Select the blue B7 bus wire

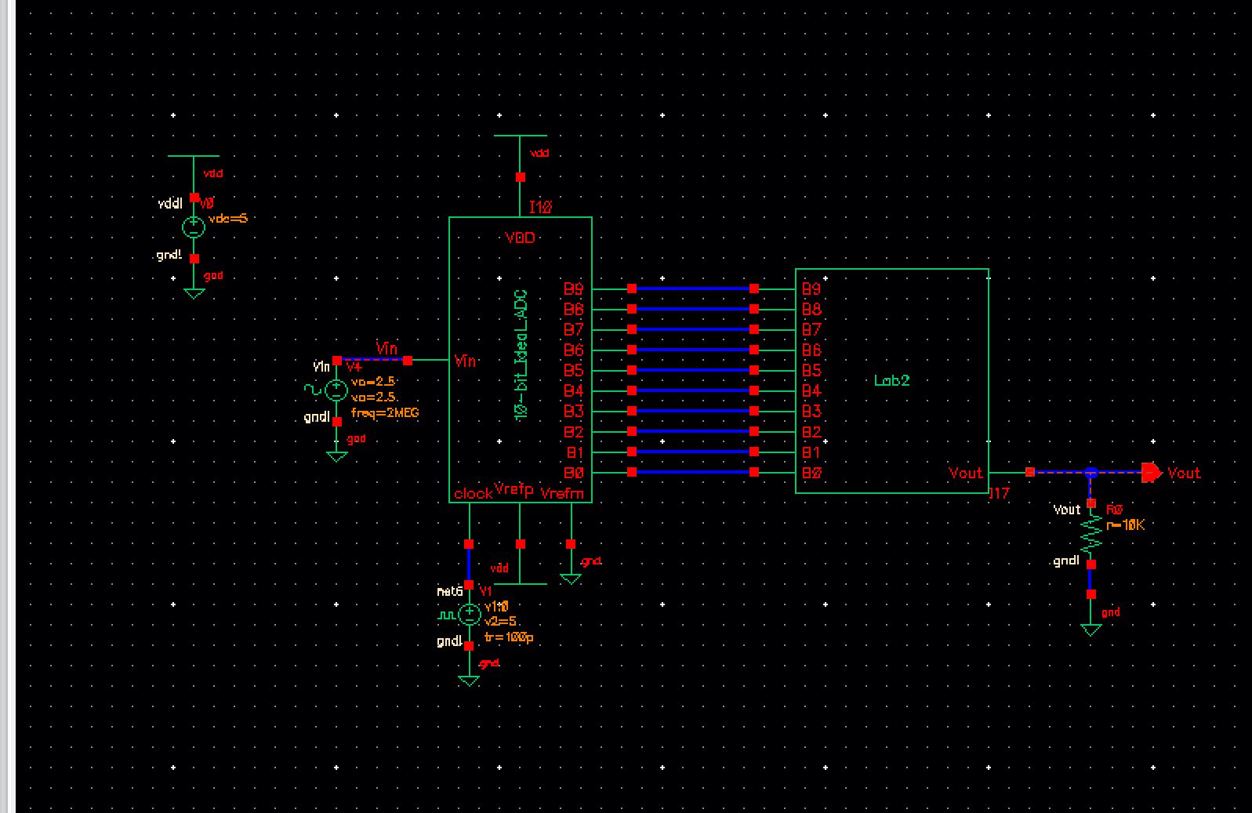[x=692, y=329]
